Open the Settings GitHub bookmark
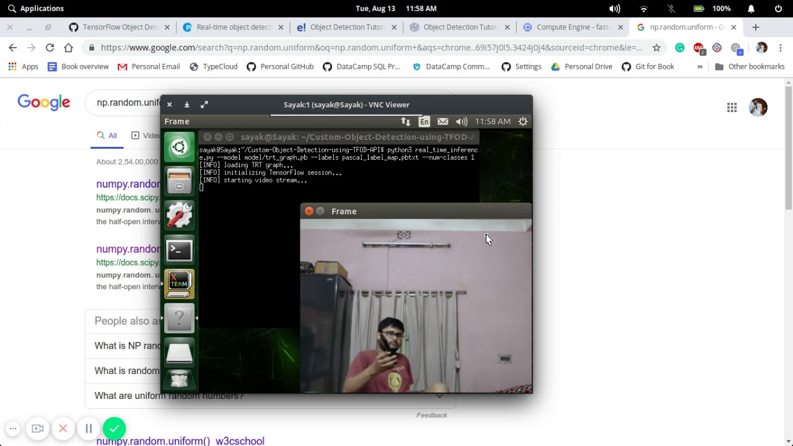The width and height of the screenshot is (793, 446). point(522,67)
